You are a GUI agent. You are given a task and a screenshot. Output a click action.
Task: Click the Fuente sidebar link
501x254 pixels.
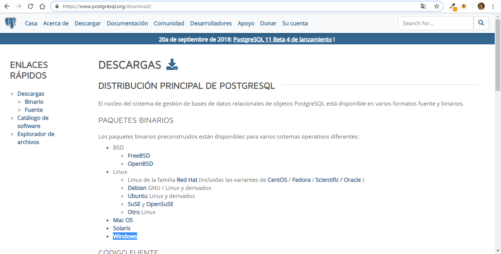click(x=34, y=110)
